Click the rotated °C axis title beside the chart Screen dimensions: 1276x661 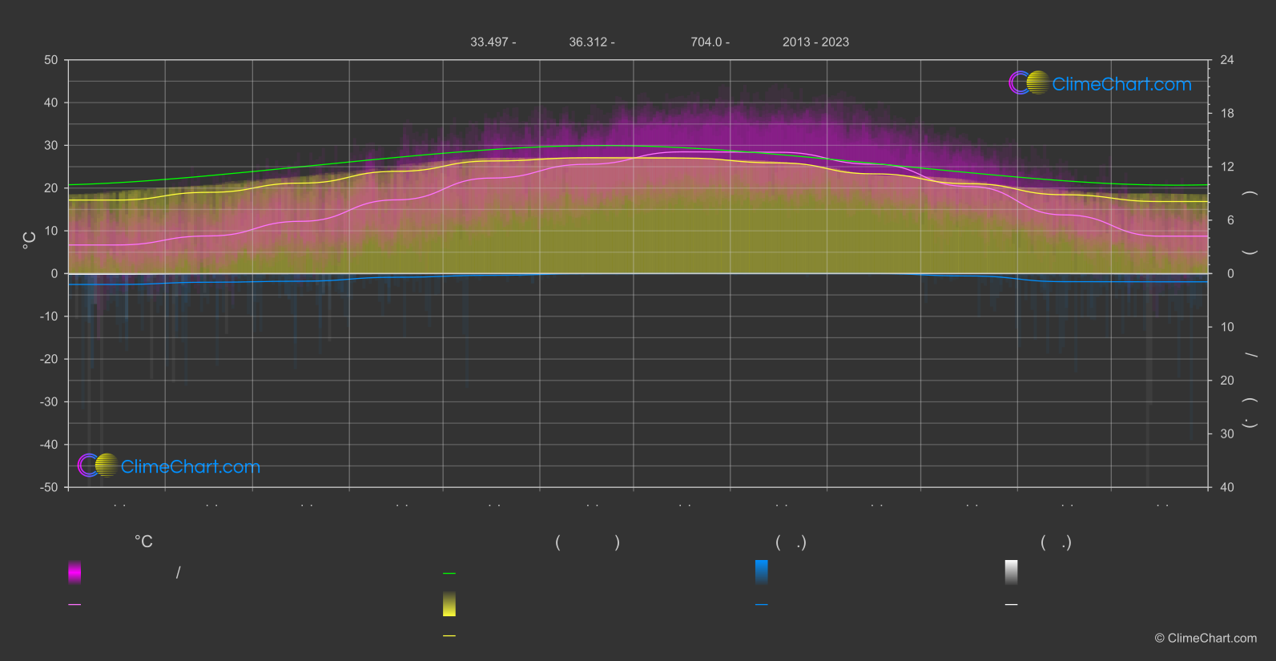click(30, 240)
